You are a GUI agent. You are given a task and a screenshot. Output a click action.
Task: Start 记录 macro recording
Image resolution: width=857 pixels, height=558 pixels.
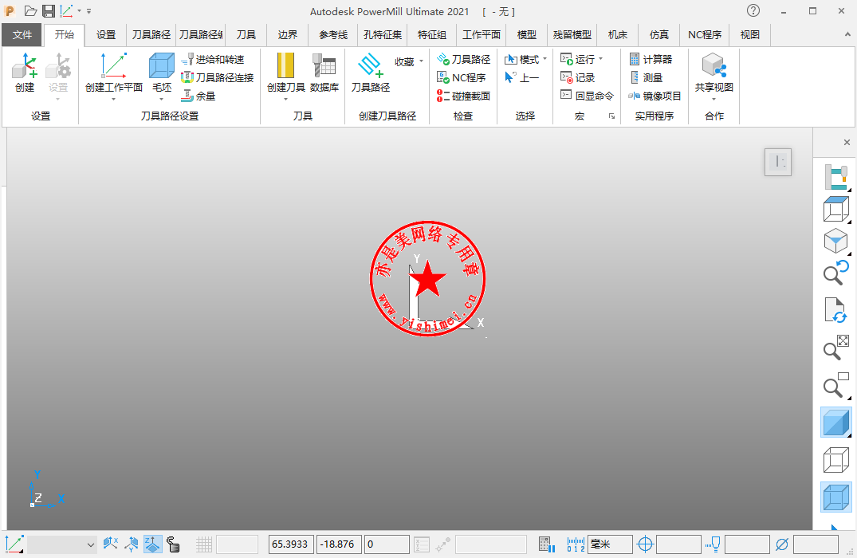pyautogui.click(x=578, y=77)
